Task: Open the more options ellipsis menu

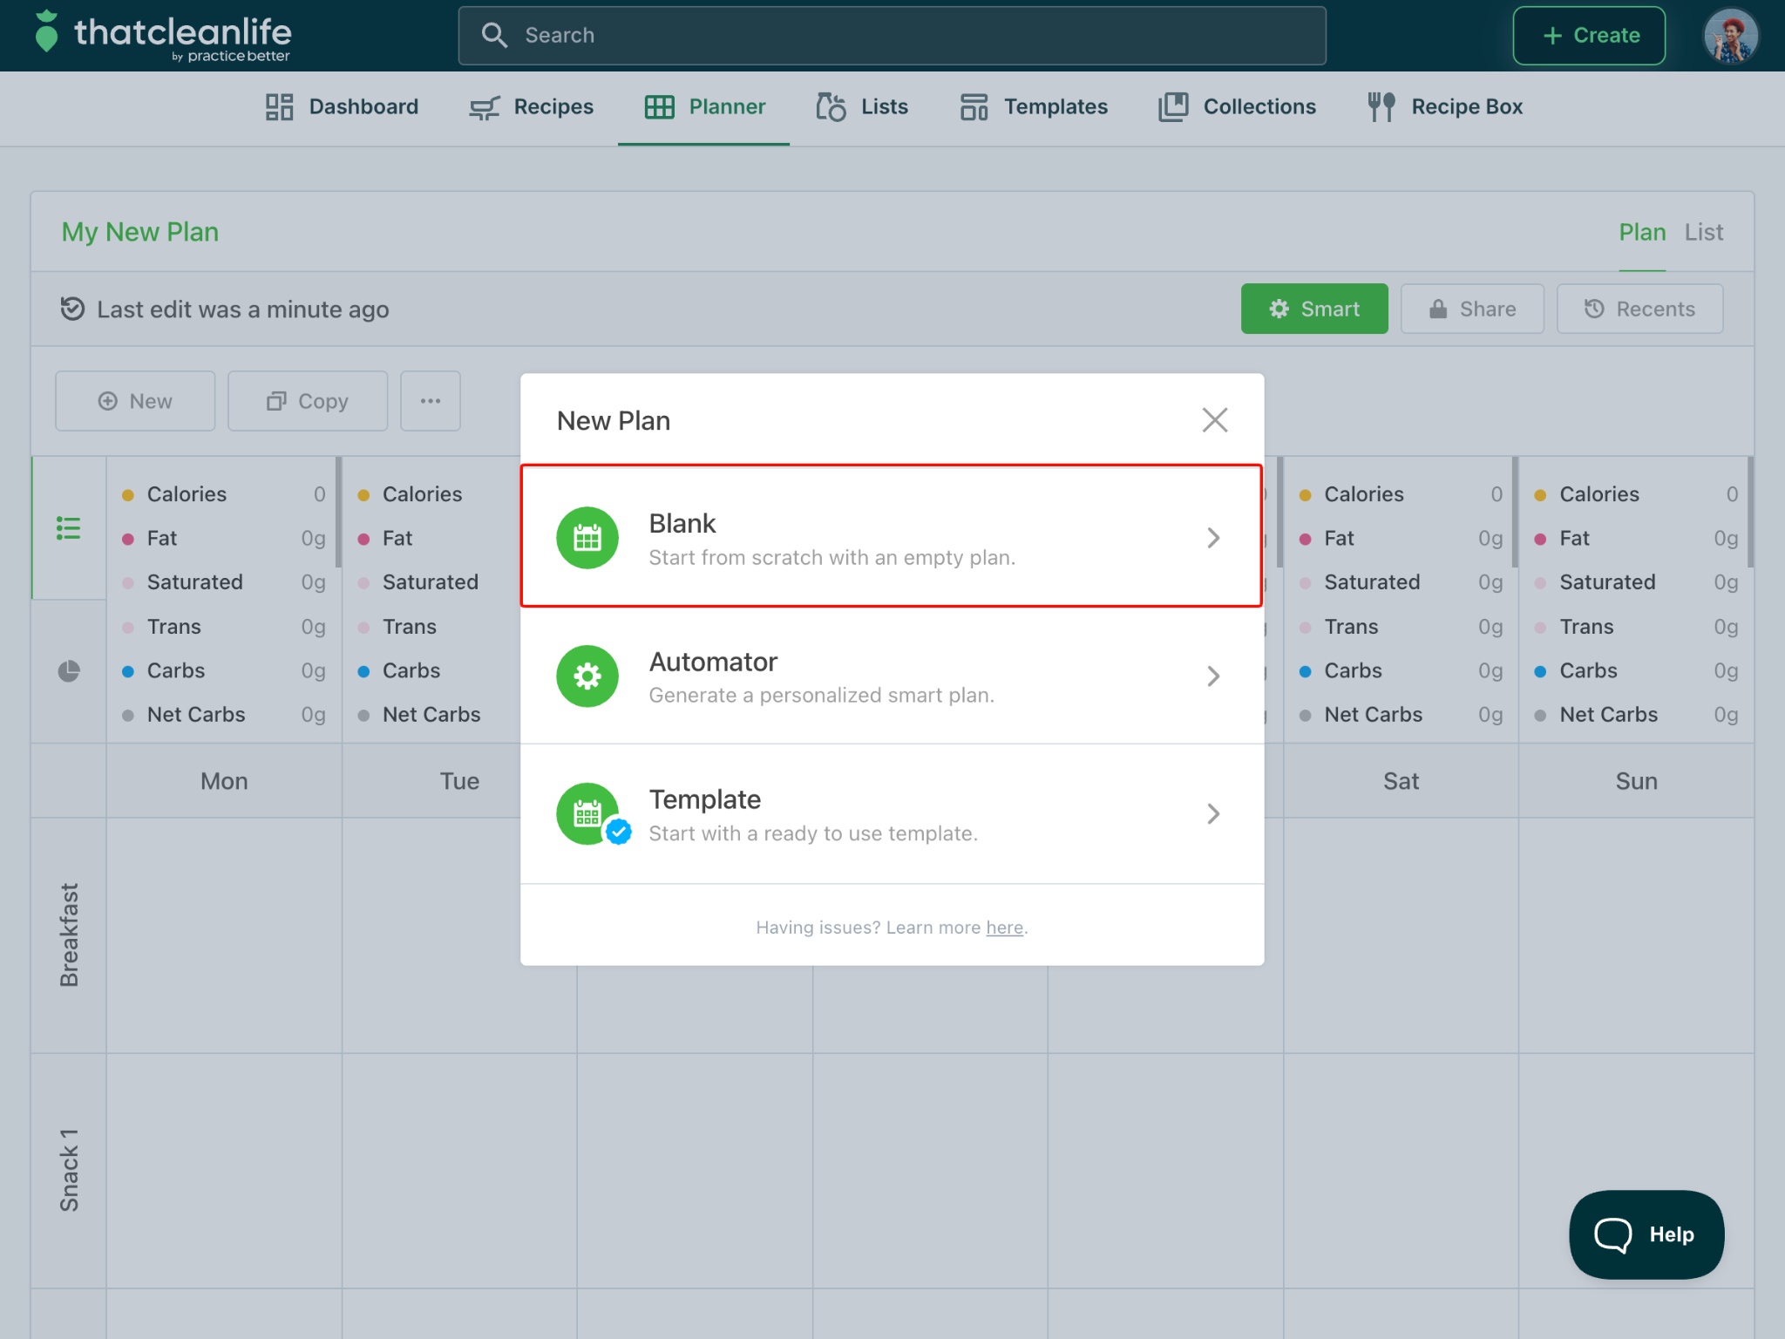Action: pos(431,401)
